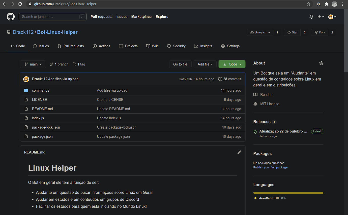Click the MIT License scale icon
This screenshot has height=215, width=348.
(255, 104)
